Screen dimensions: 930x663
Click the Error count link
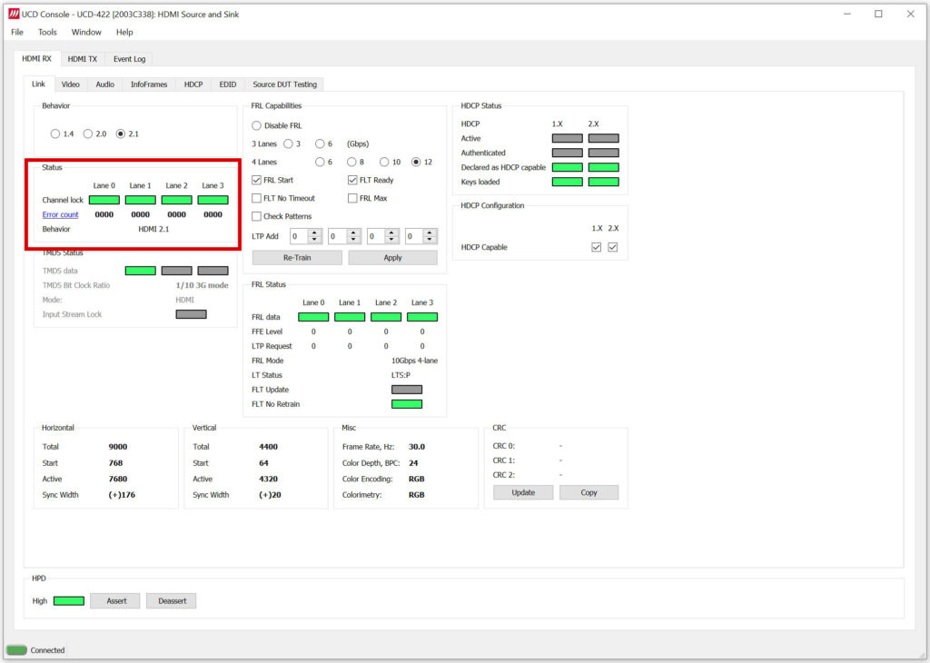click(60, 214)
